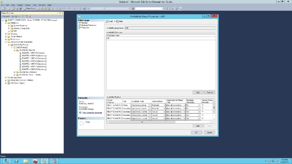The width and height of the screenshot is (292, 164).
Task: Open the File menu
Action: point(2,5)
